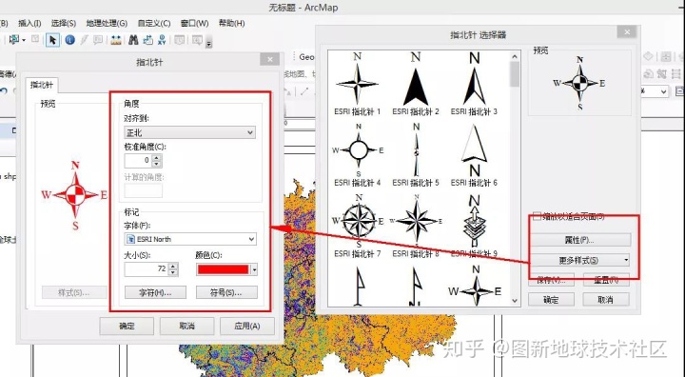Select the Measure ruler tool

point(116,40)
